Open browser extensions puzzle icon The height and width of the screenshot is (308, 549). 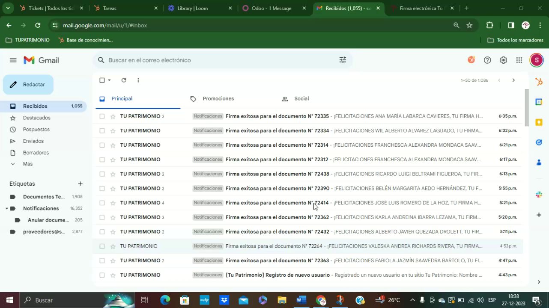[x=490, y=25]
